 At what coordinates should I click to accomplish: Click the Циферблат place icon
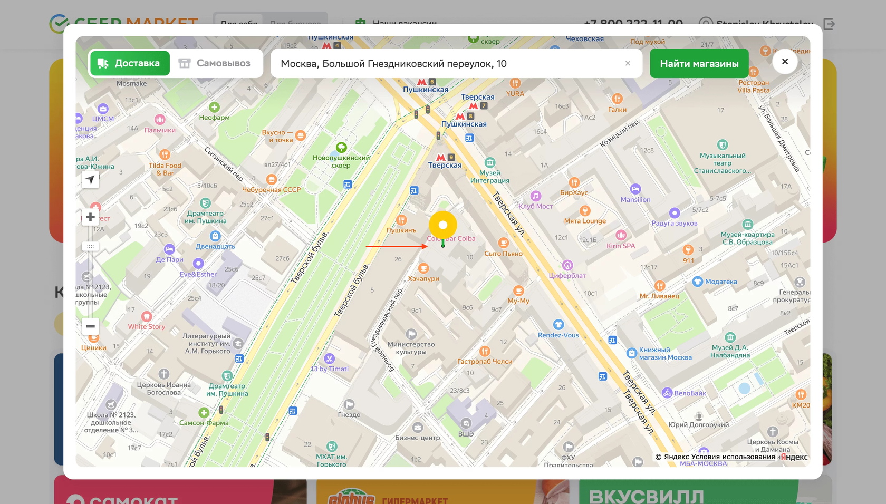[x=567, y=265]
